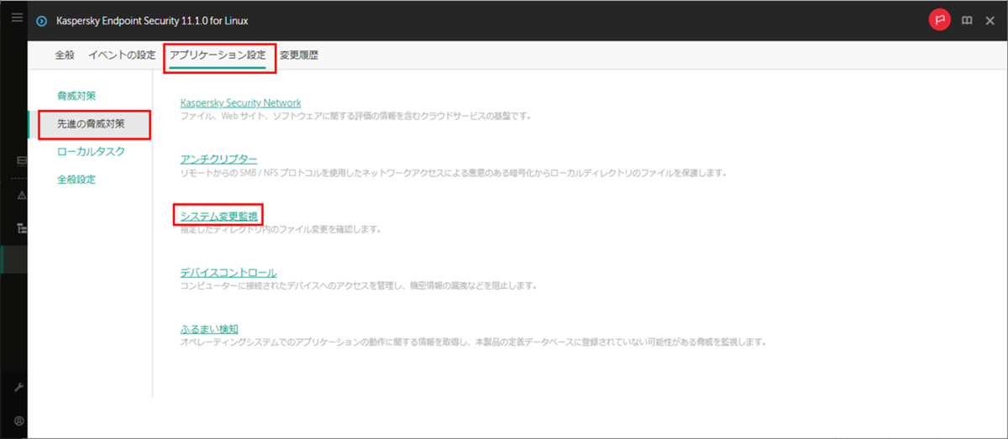This screenshot has height=439, width=1008.
Task: Click the user account icon in sidebar
Action: tap(19, 421)
